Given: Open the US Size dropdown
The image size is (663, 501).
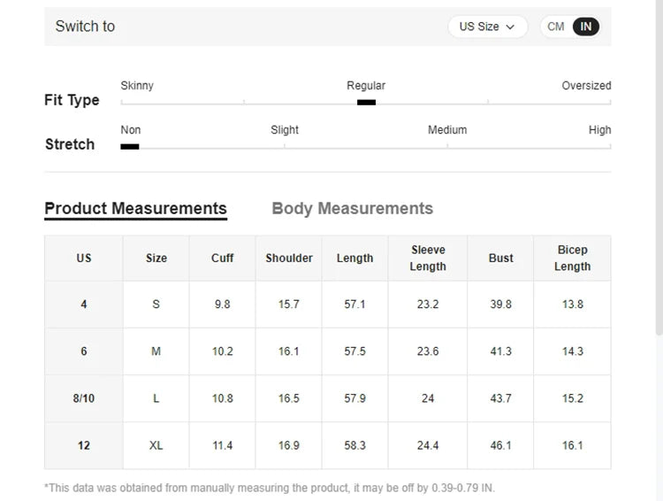Looking at the screenshot, I should click(487, 27).
